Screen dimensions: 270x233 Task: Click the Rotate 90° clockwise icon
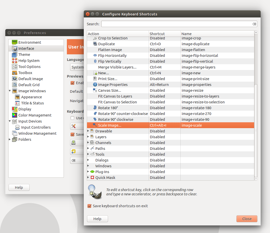tap(95, 119)
